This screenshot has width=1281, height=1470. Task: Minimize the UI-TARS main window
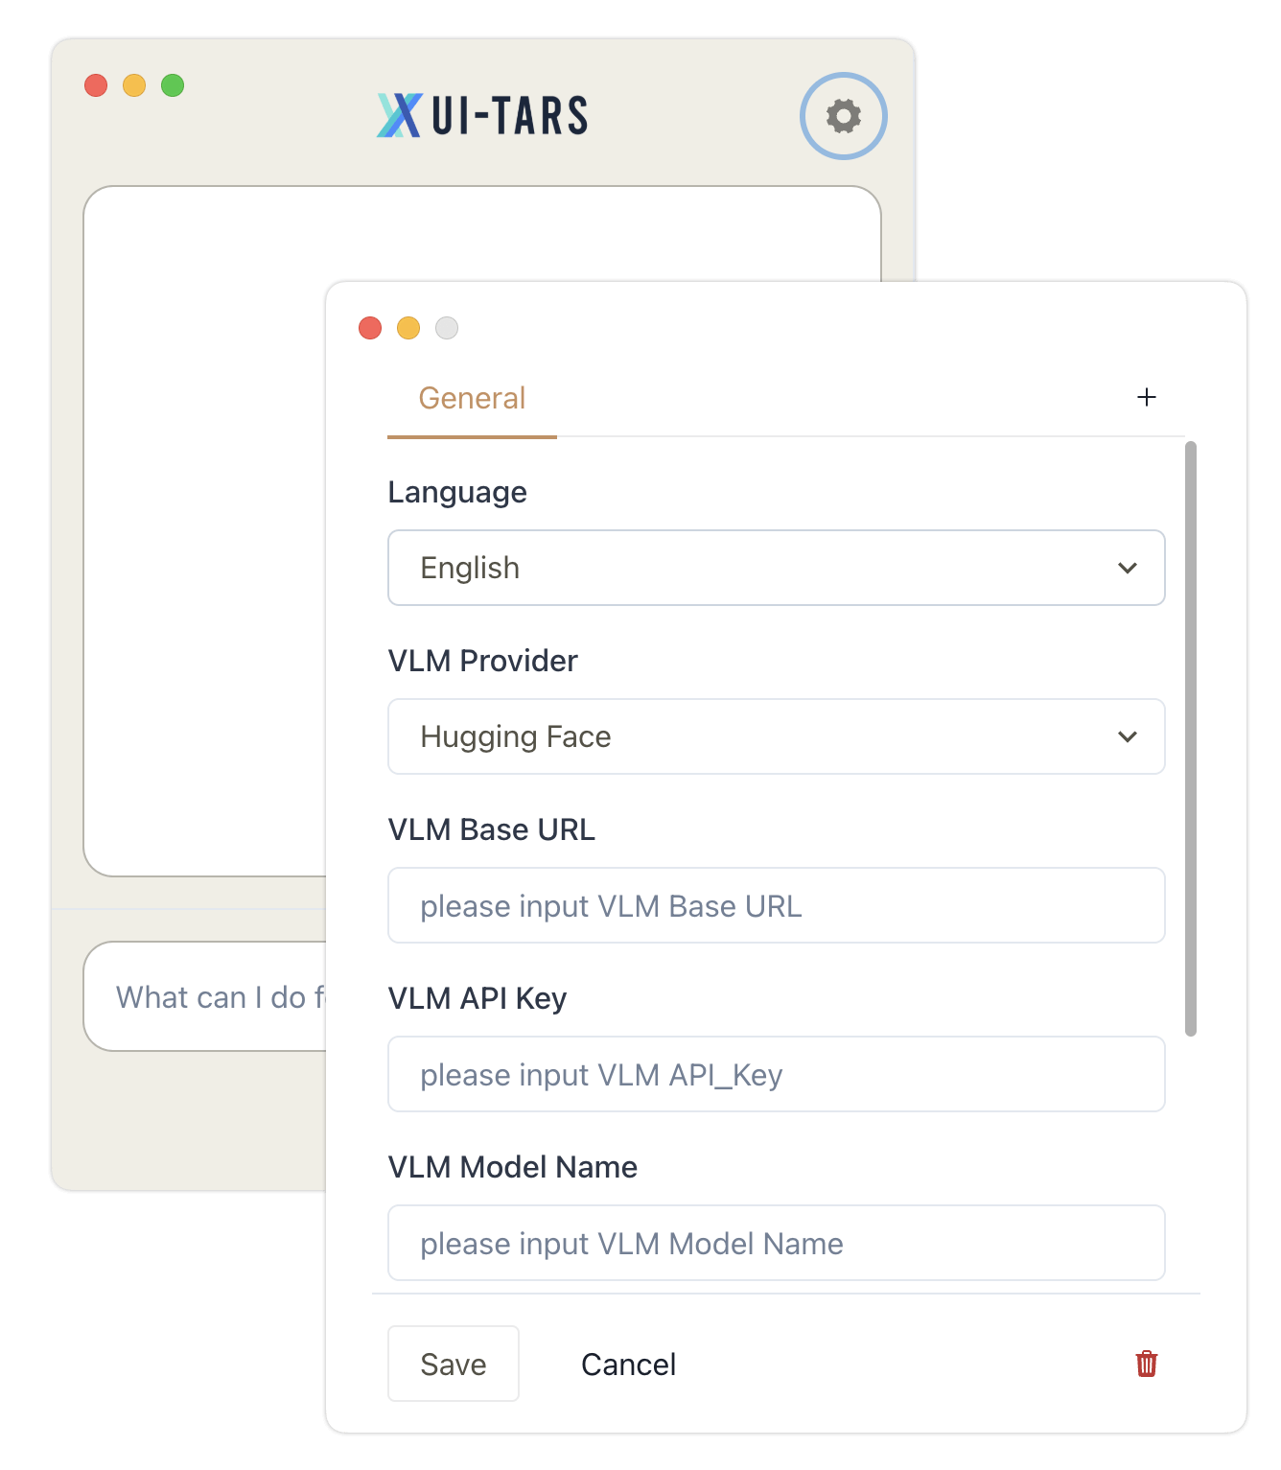pos(134,85)
